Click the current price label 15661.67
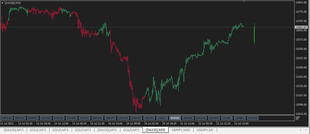This screenshot has height=134, width=310. click(301, 27)
